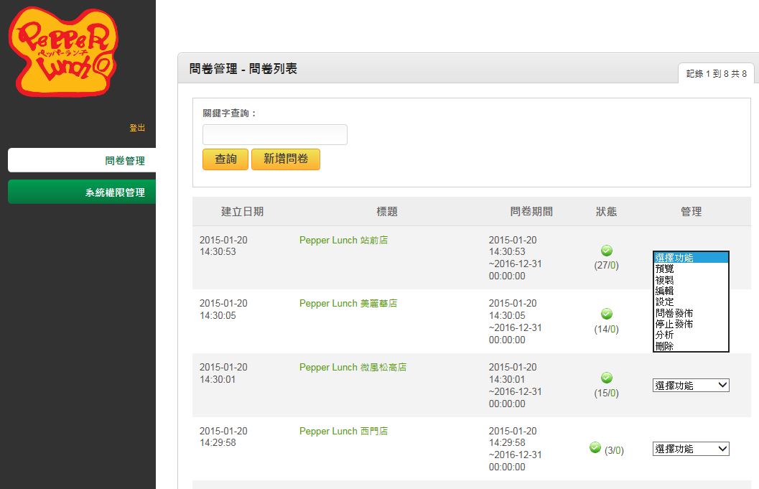Screen dimensions: 759x489
Task: Click green status icon for 西門店
Action: pyautogui.click(x=595, y=447)
